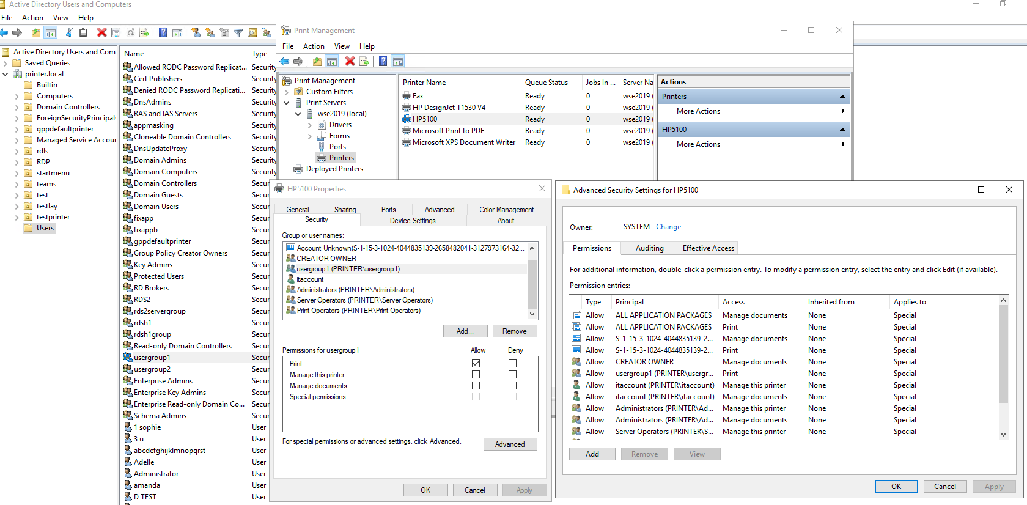Click OK in Advanced Security Settings
Viewport: 1027px width, 505px height.
pyautogui.click(x=896, y=487)
